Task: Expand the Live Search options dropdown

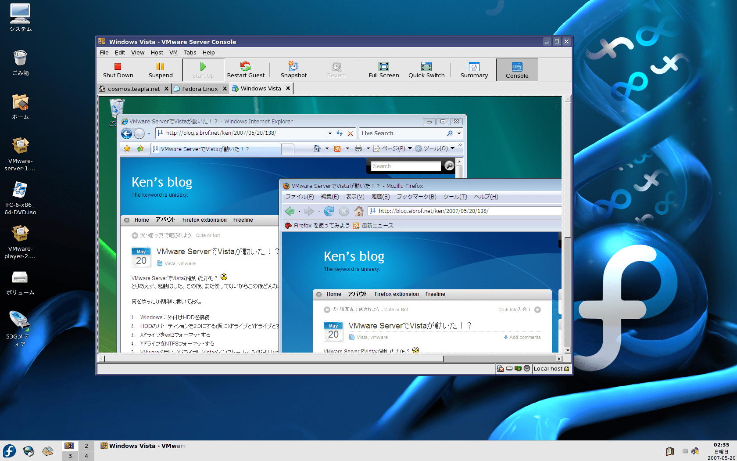Action: [x=459, y=133]
